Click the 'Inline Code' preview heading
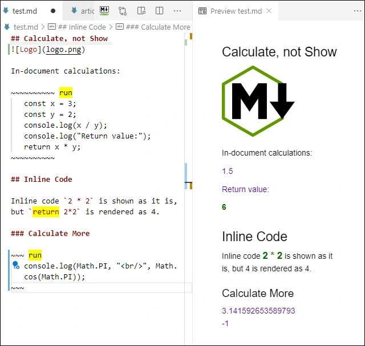365x346 pixels. (254, 237)
